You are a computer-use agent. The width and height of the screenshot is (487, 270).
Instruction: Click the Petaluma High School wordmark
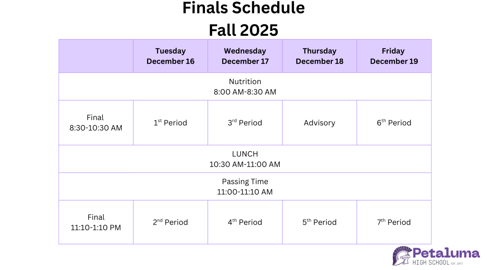point(446,256)
